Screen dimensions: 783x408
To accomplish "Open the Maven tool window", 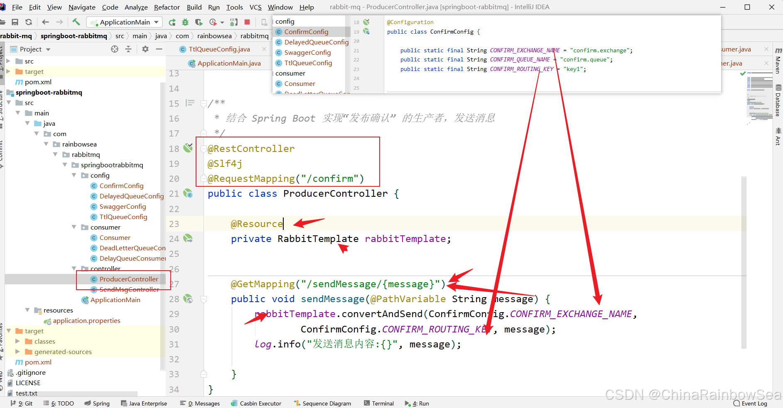I will click(x=778, y=61).
